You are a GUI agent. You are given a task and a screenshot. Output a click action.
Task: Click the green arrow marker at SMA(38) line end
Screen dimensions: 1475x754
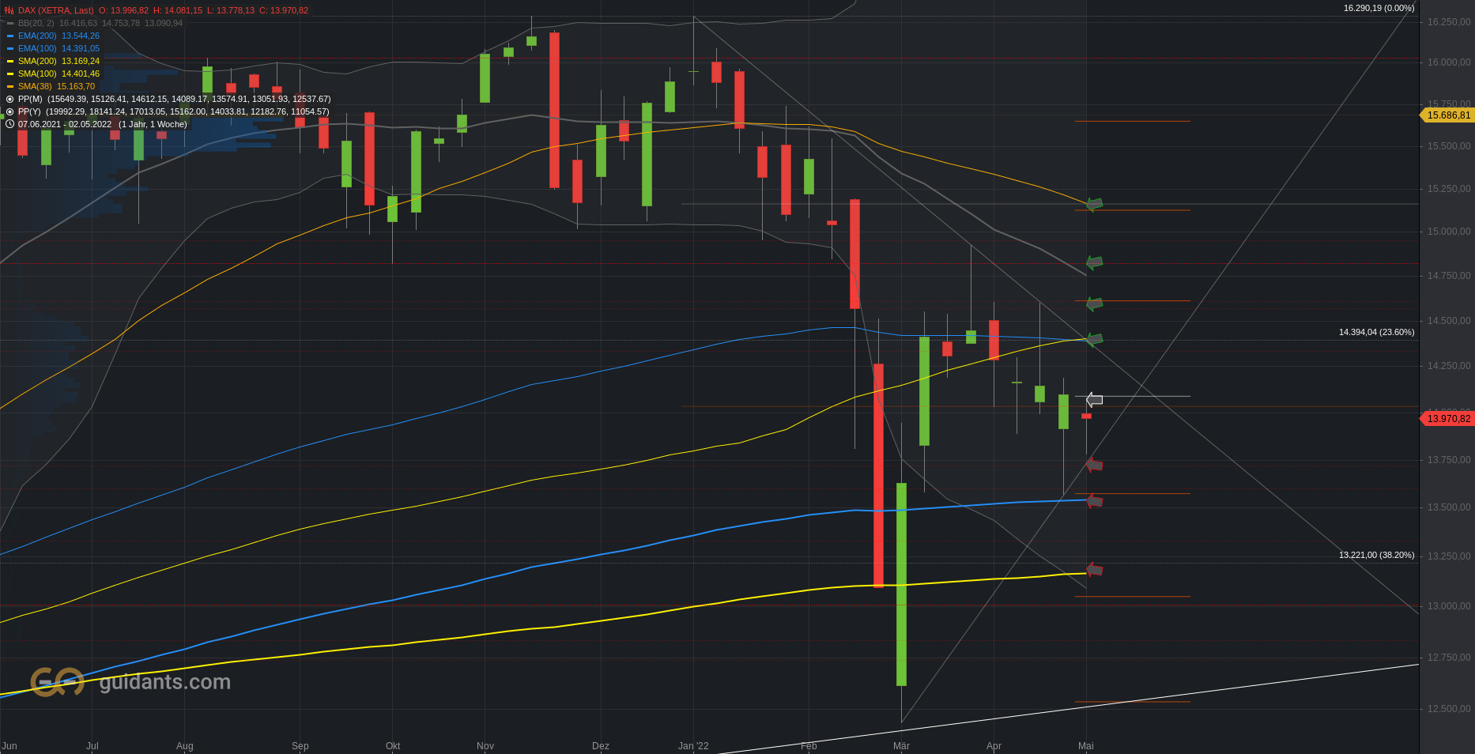pyautogui.click(x=1094, y=204)
